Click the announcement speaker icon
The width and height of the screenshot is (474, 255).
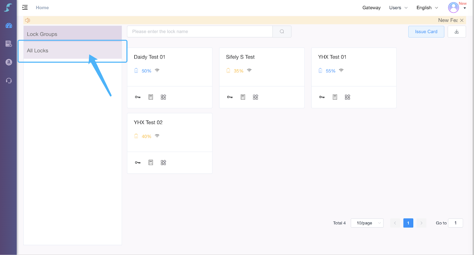click(28, 20)
